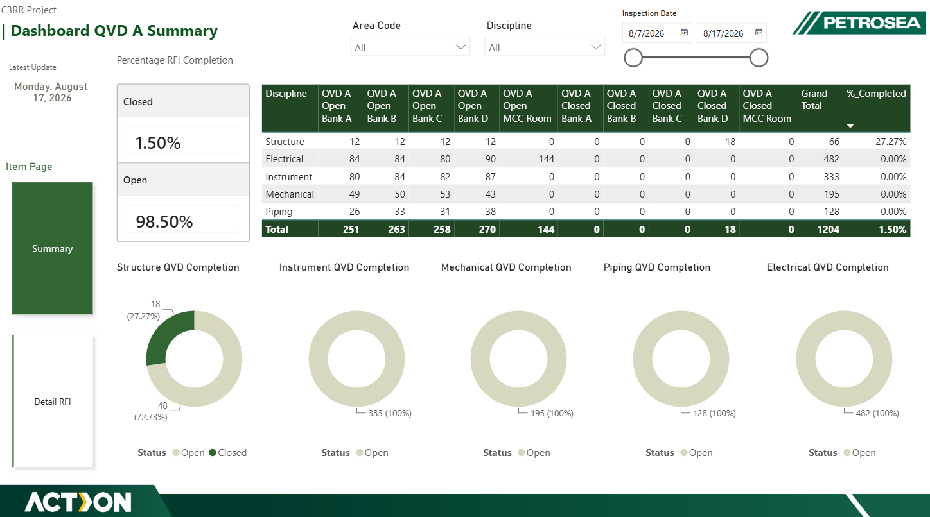
Task: Select the Electrical row in the table
Action: coord(586,159)
